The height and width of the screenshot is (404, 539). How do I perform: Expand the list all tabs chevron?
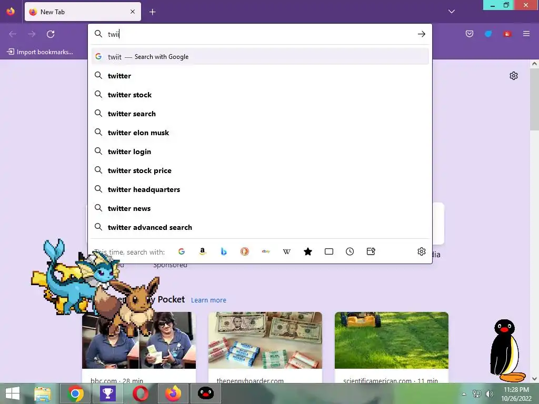click(x=451, y=12)
